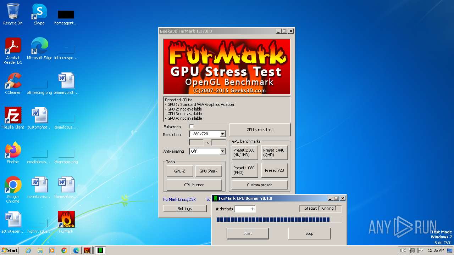This screenshot has height=255, width=454.
Task: Run Preset:2160 (4K/UHD) benchmark
Action: [245, 152]
